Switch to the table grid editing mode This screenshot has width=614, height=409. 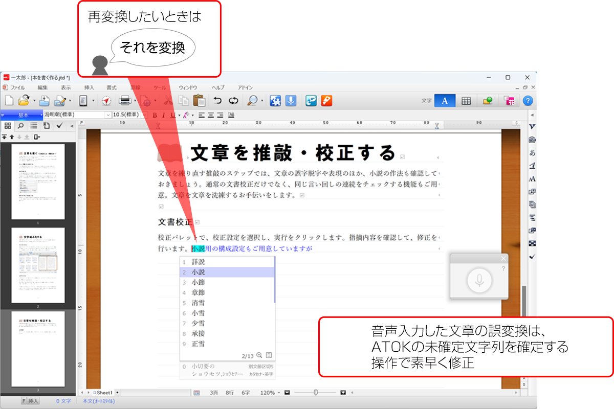[x=466, y=101]
